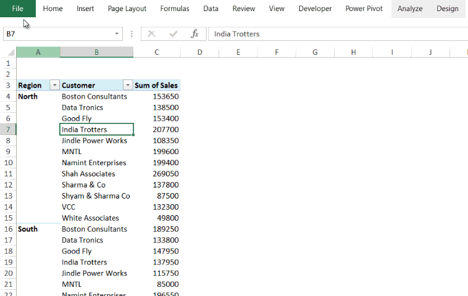Select column G header
Viewport: 468px width, 296px height.
click(x=315, y=52)
